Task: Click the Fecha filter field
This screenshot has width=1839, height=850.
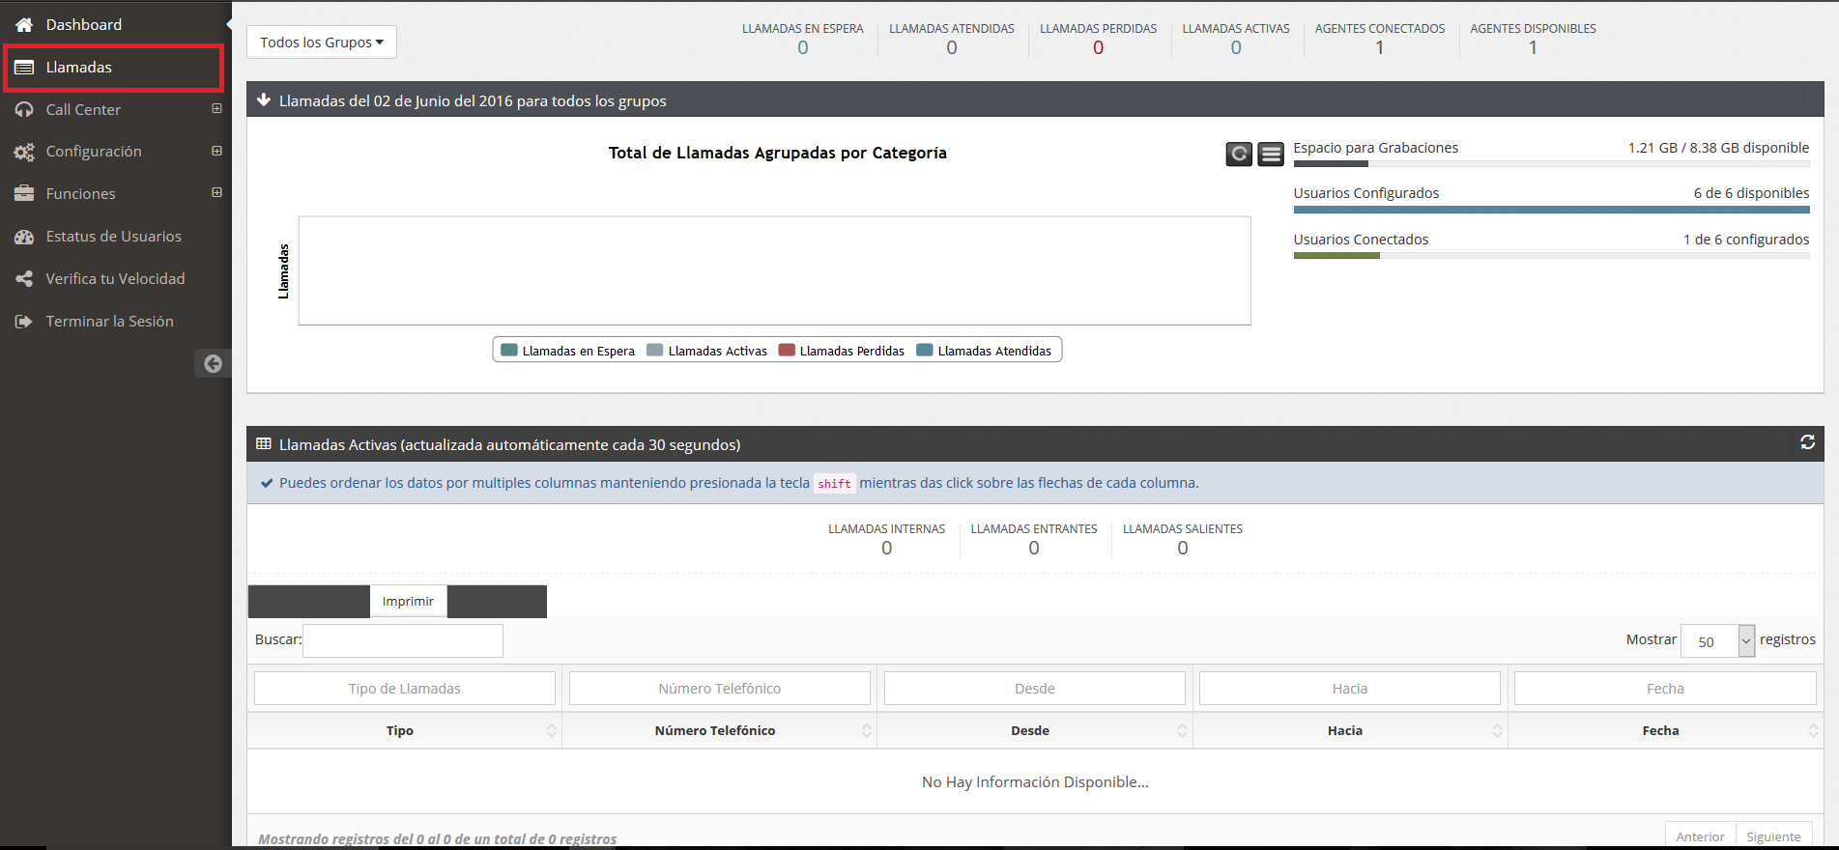Action: pos(1665,689)
